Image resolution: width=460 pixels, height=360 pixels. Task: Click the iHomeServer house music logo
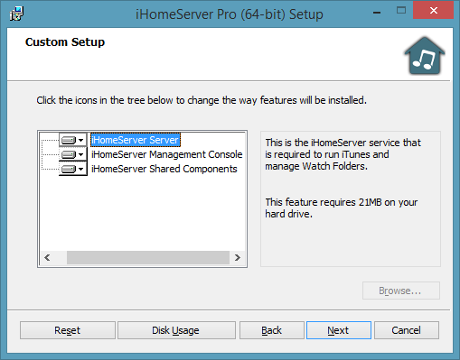click(425, 56)
